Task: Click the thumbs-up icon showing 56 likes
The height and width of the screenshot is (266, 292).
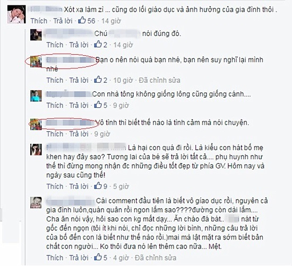Action: tap(82, 20)
